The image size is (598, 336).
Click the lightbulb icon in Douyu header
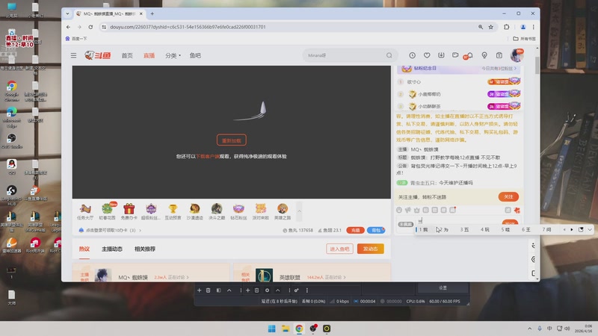pyautogui.click(x=484, y=55)
